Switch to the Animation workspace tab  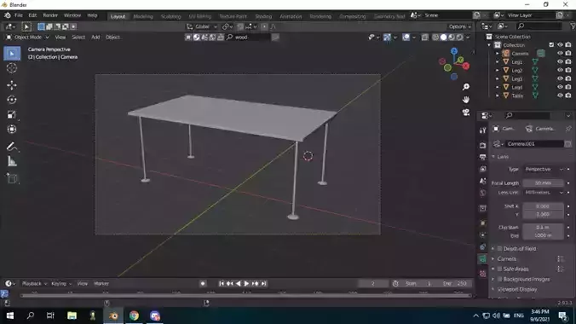tap(291, 16)
